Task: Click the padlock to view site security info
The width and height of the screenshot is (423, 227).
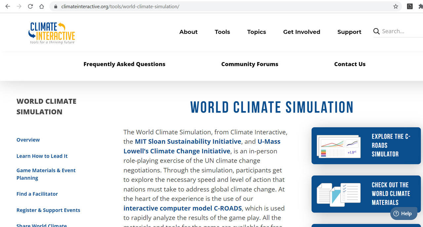Action: tap(55, 6)
